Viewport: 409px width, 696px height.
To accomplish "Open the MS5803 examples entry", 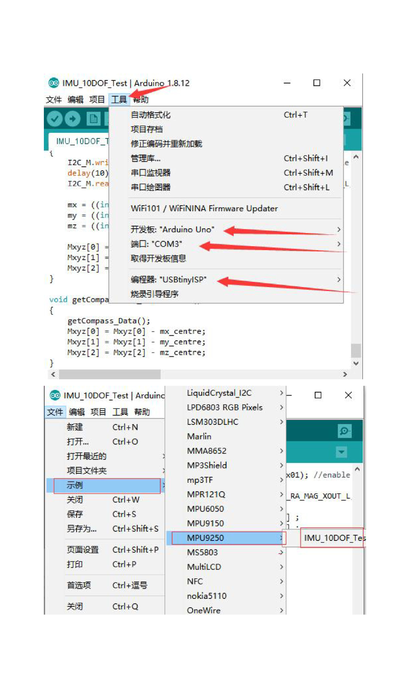I will point(226,552).
